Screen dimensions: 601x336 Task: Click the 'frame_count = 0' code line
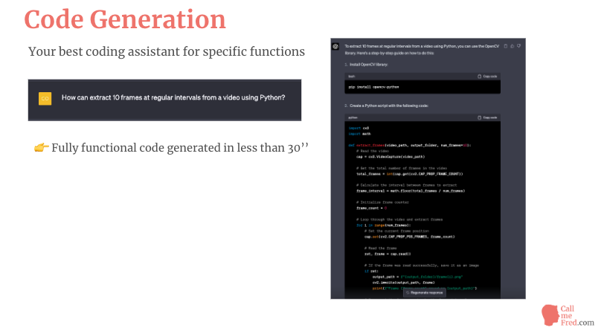click(x=372, y=208)
